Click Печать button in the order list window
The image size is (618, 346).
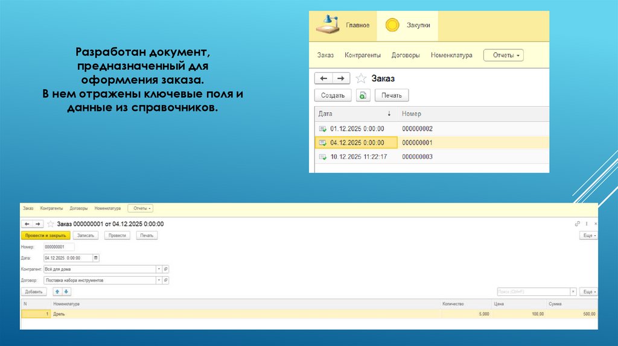tap(391, 95)
